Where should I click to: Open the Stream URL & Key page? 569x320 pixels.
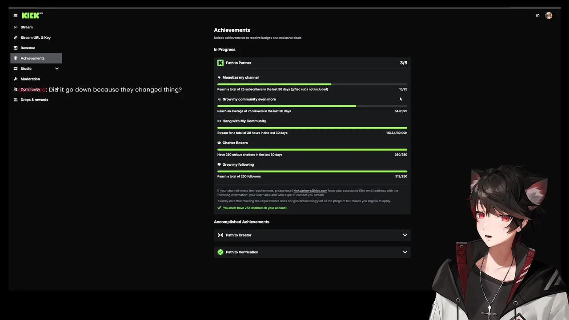coord(36,38)
